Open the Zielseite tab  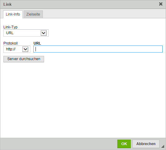33,14
